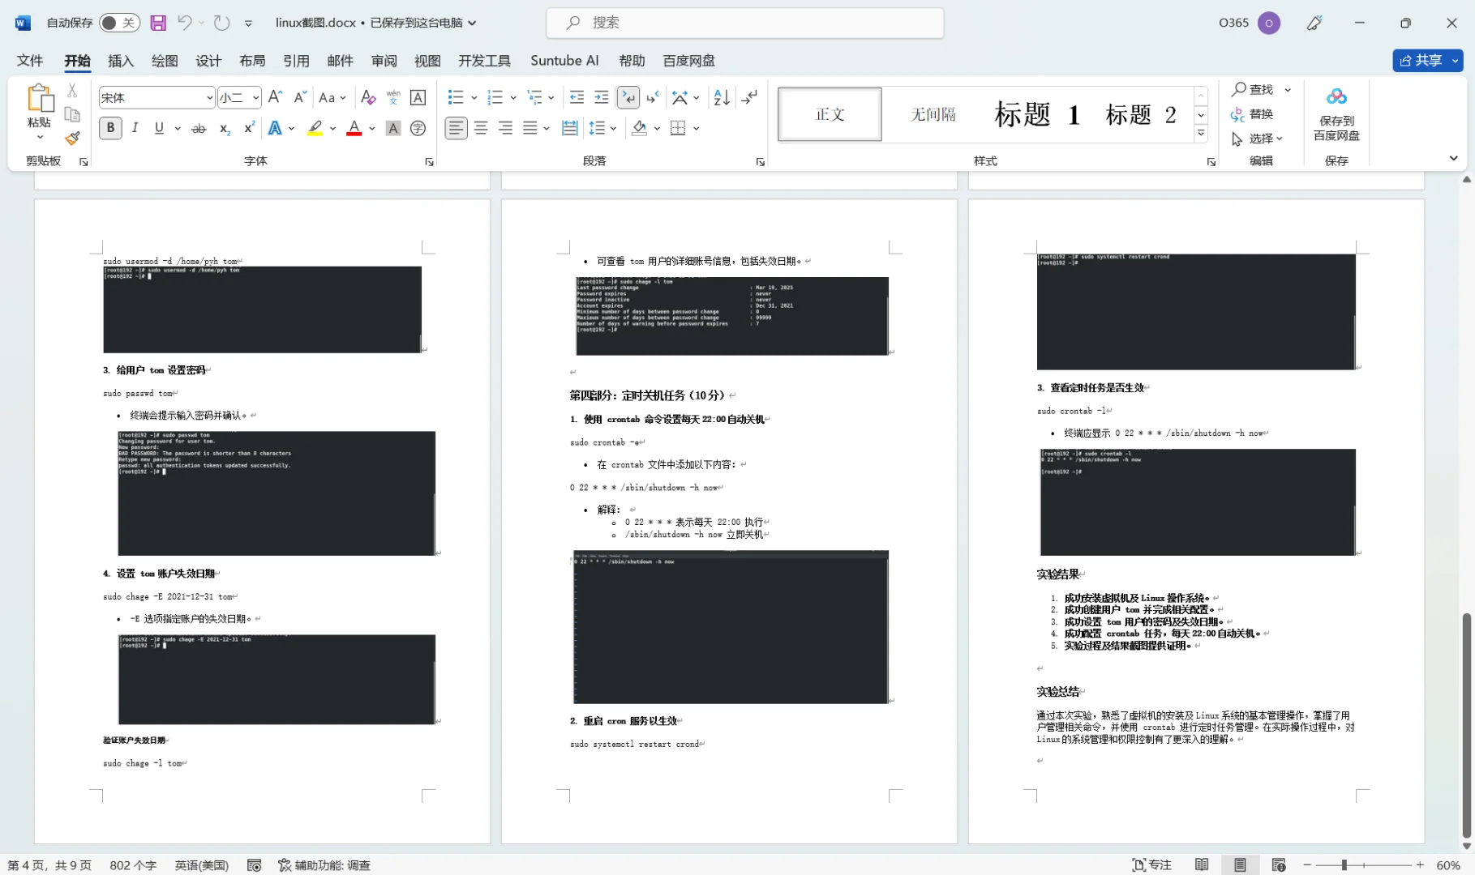This screenshot has height=875, width=1475.
Task: Open the Suntube AI ribbon tab
Action: (x=564, y=61)
